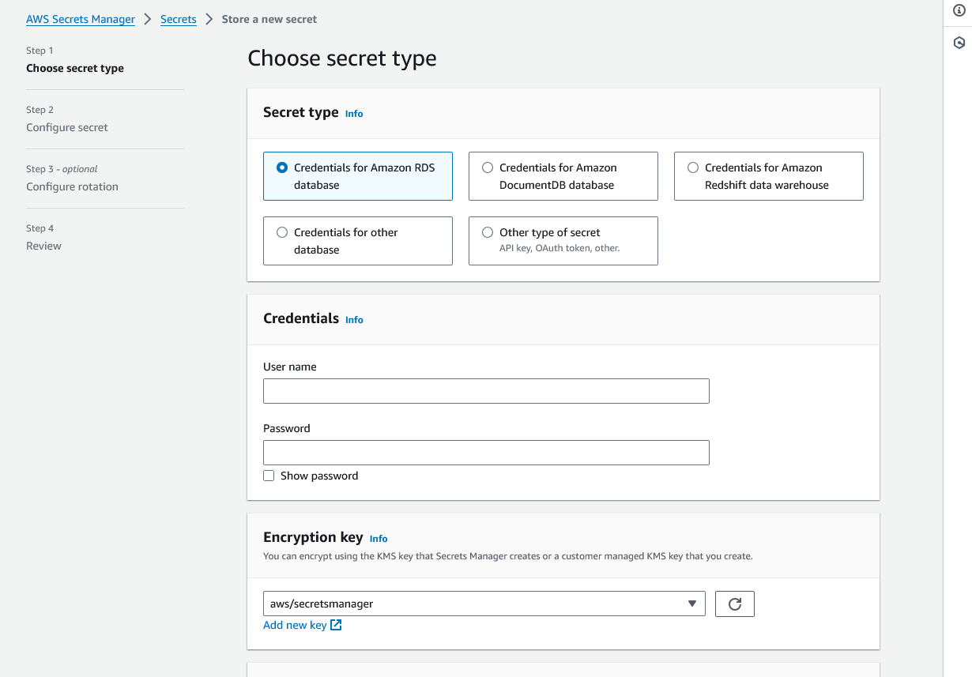Select Step 3 Configure rotation
This screenshot has width=972, height=677.
[x=72, y=186]
